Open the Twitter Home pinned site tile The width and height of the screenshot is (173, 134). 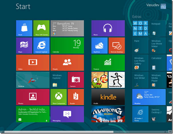click(x=140, y=114)
